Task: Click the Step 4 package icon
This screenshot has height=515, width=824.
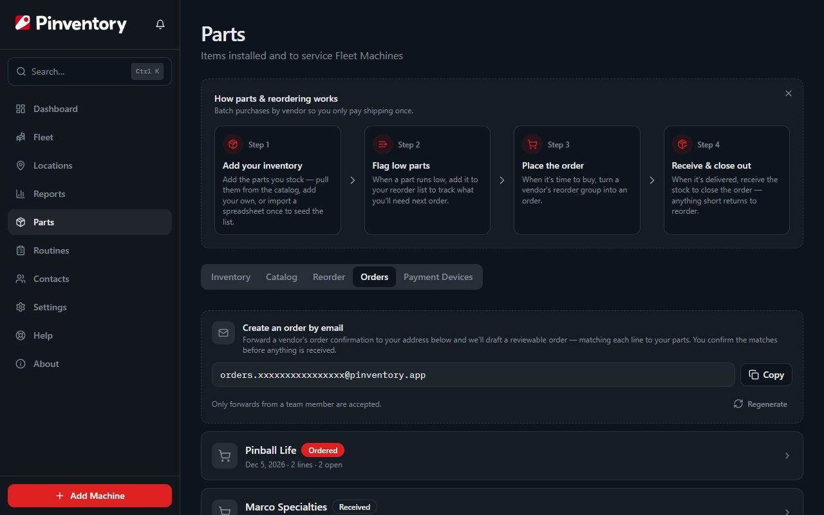Action: [682, 144]
